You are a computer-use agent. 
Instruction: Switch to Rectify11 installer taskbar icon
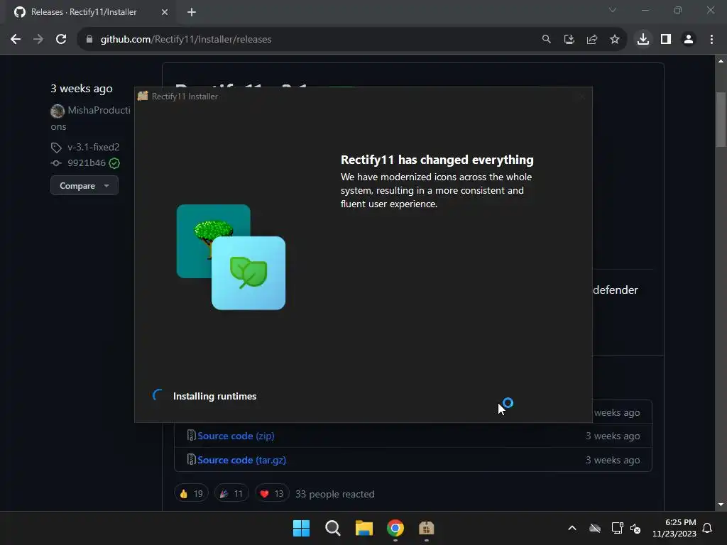point(426,528)
